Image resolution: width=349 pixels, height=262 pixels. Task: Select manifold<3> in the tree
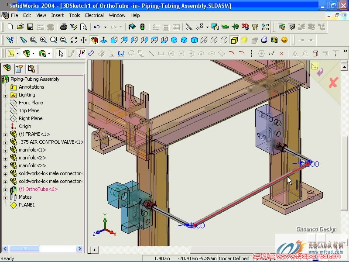[x=32, y=165]
